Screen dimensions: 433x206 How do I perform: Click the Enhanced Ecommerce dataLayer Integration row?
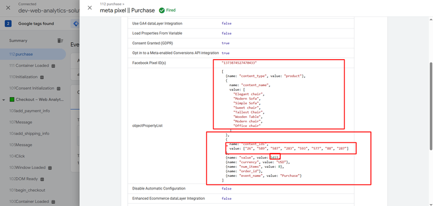pyautogui.click(x=241, y=198)
